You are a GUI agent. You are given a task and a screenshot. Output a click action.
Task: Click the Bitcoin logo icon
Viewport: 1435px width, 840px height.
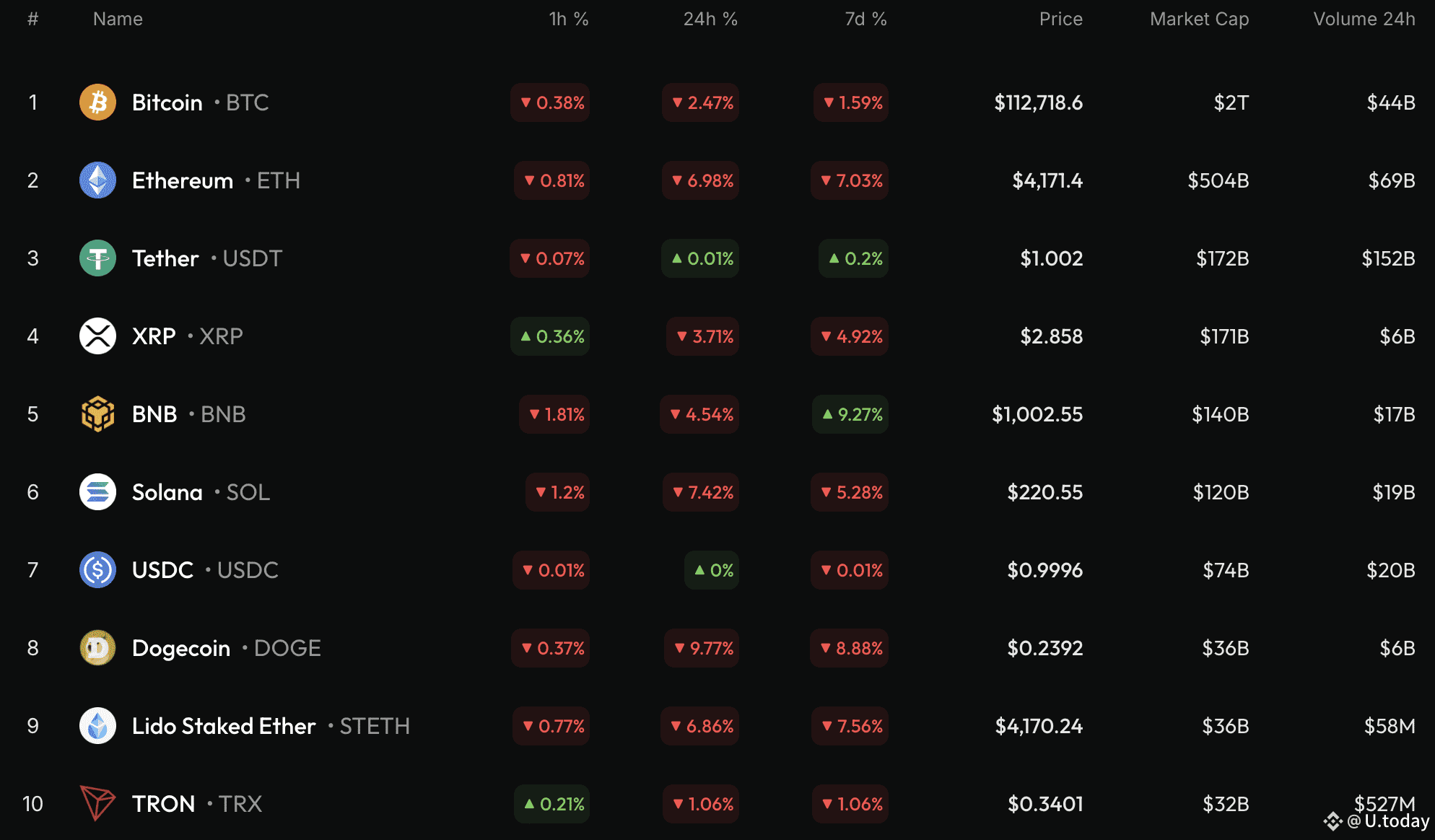tap(97, 102)
